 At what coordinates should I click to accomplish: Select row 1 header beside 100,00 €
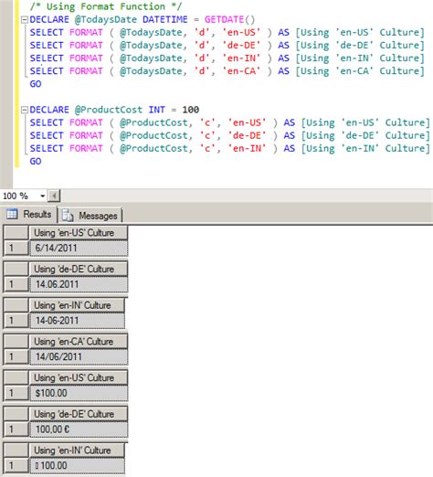coord(16,429)
